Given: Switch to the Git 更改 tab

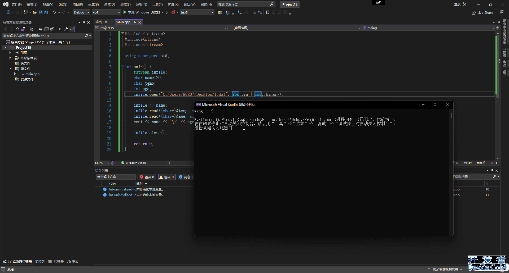Looking at the screenshot, I should click(x=73, y=262).
